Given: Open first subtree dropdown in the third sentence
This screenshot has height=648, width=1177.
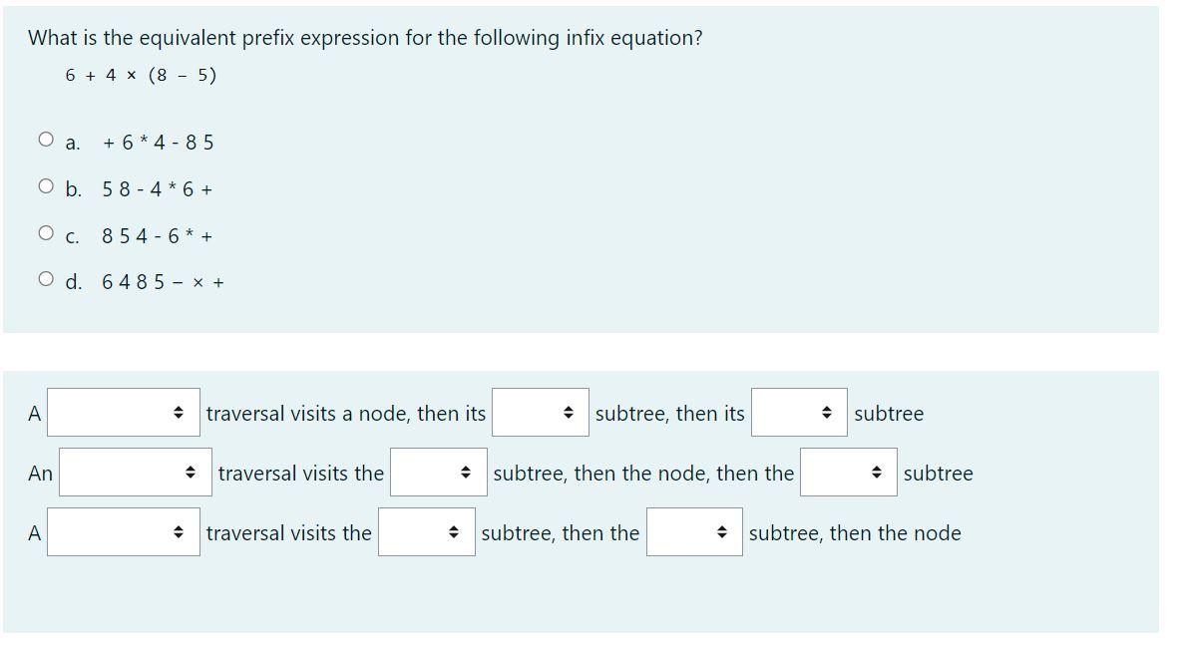Looking at the screenshot, I should (x=426, y=531).
